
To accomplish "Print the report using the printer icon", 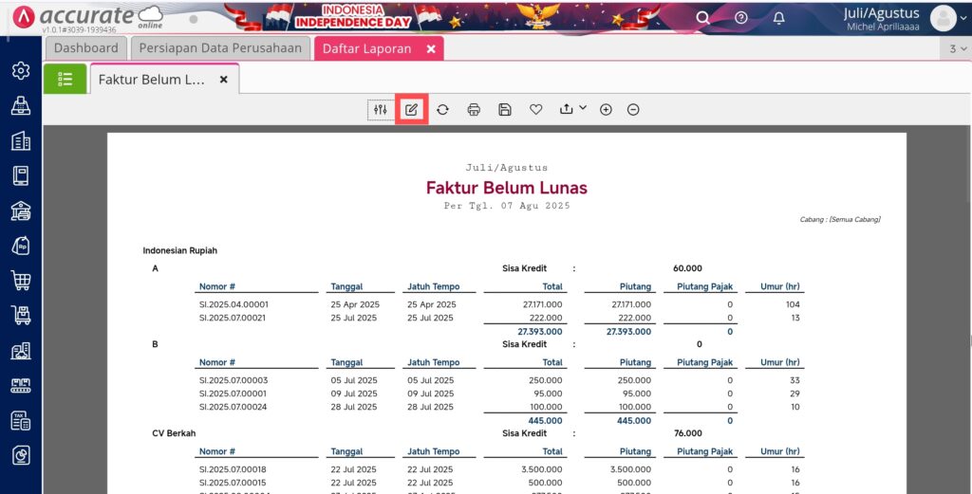I will click(474, 110).
